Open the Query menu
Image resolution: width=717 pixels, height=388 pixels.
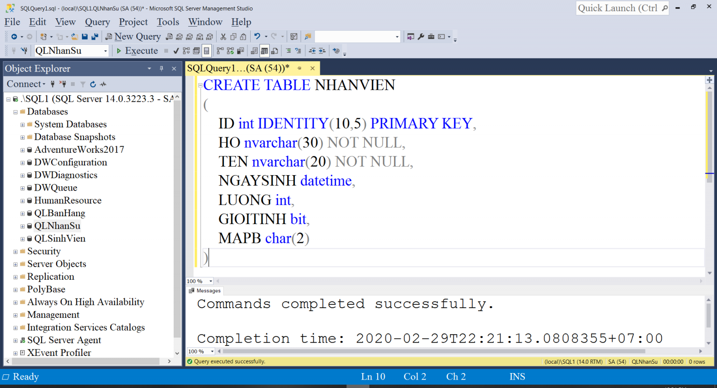coord(97,22)
